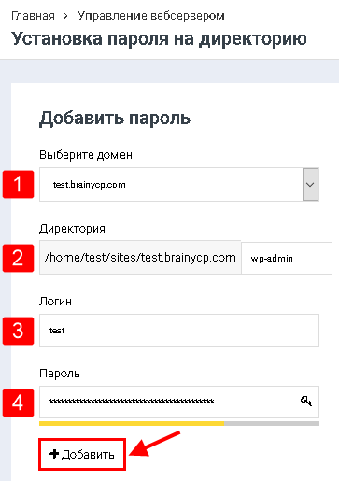
Task: Click the Логин input containing test
Action: [179, 330]
